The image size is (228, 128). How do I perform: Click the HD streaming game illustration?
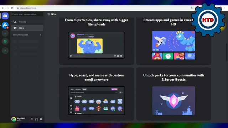pos(173,41)
